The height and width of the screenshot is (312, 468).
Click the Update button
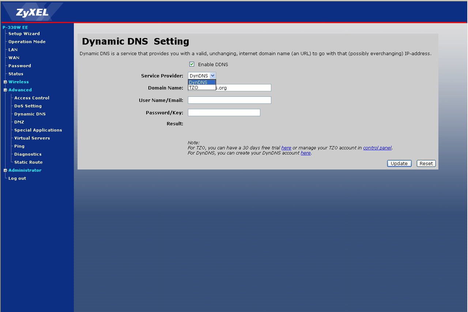399,163
